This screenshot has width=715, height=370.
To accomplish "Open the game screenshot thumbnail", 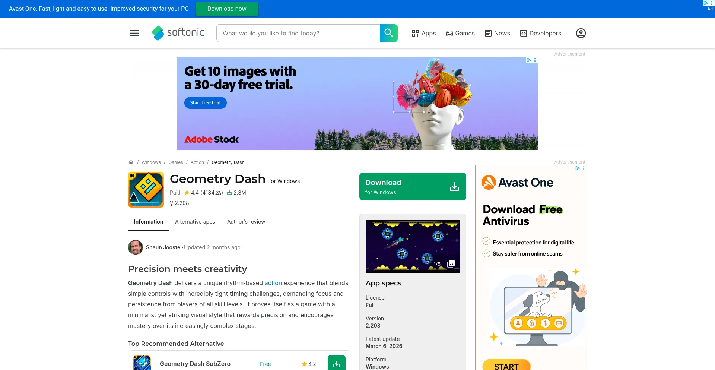I will click(x=413, y=246).
